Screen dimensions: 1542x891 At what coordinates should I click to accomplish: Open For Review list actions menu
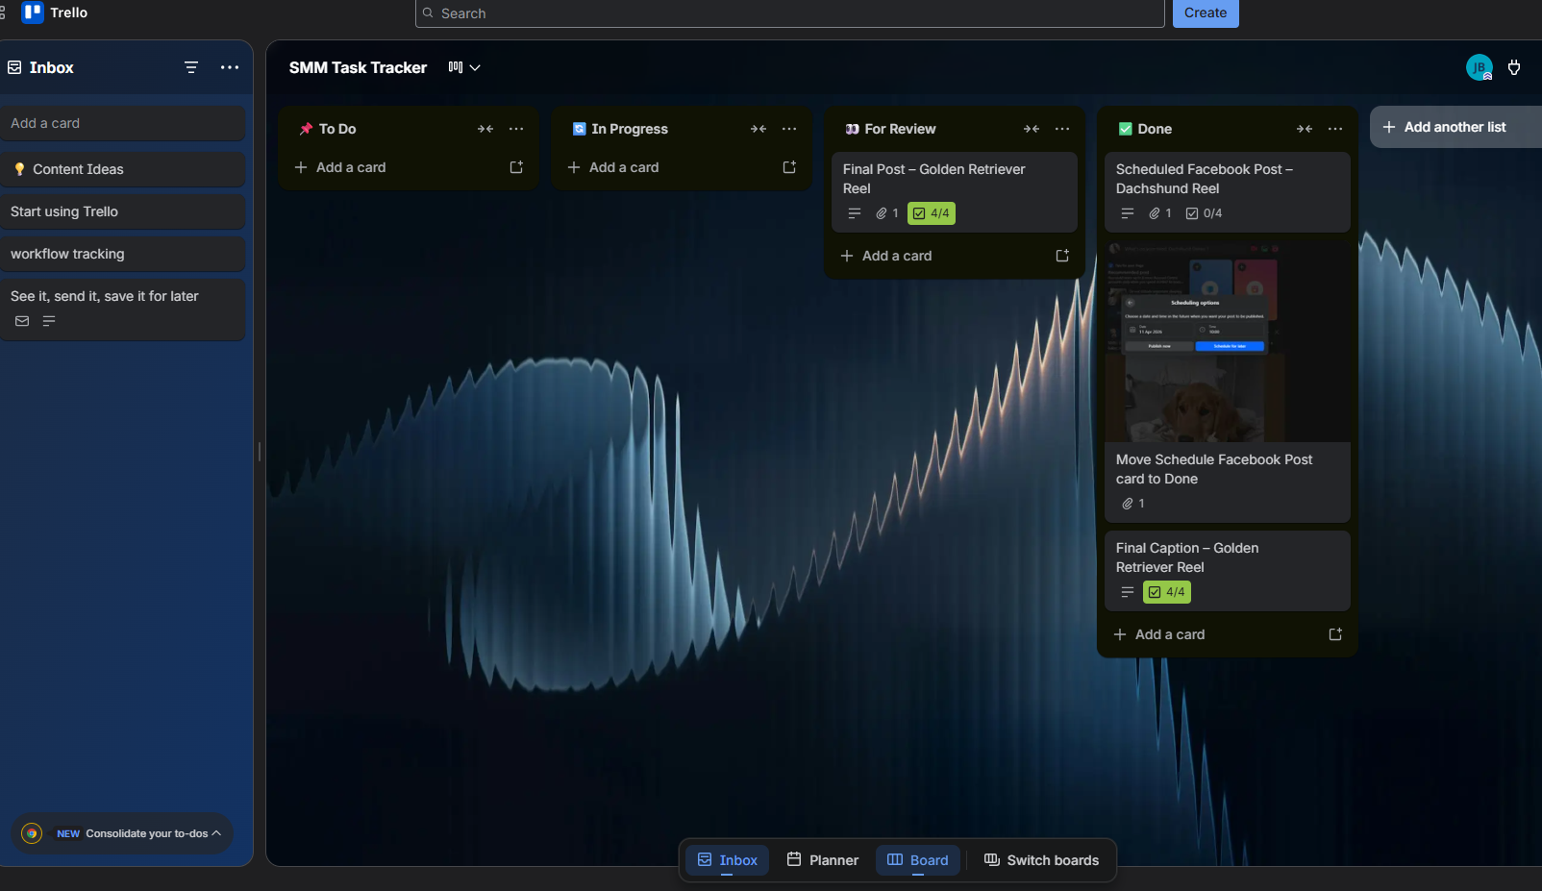click(1062, 129)
